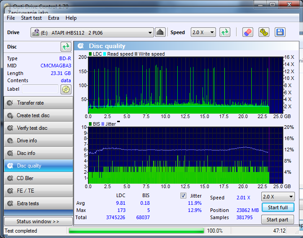Click the Disc quality header icon

81,46
